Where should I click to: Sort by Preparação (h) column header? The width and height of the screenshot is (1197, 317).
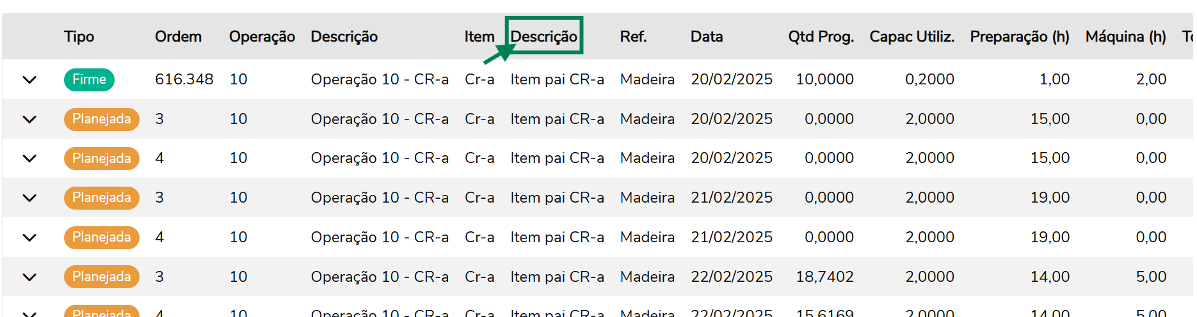(x=1019, y=37)
